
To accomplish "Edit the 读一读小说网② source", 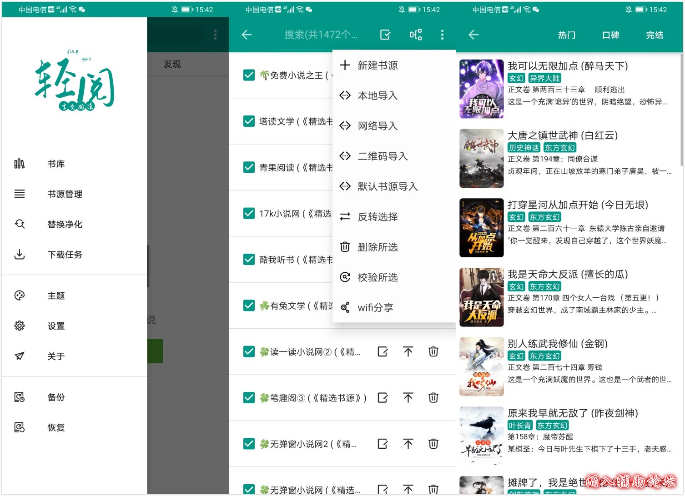I will tap(383, 351).
